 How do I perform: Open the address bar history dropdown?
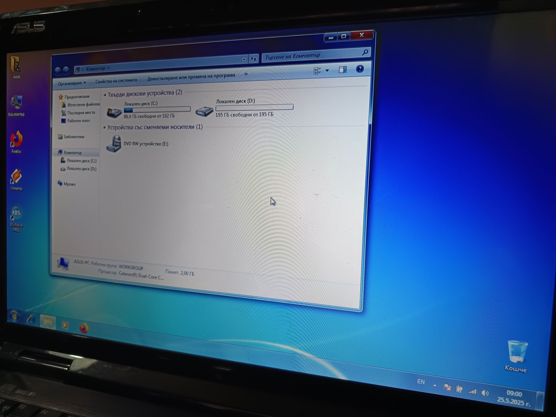244,59
